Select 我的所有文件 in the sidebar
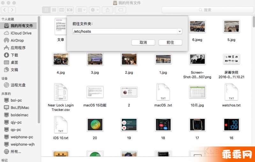This screenshot has height=162, width=255. coord(18,26)
